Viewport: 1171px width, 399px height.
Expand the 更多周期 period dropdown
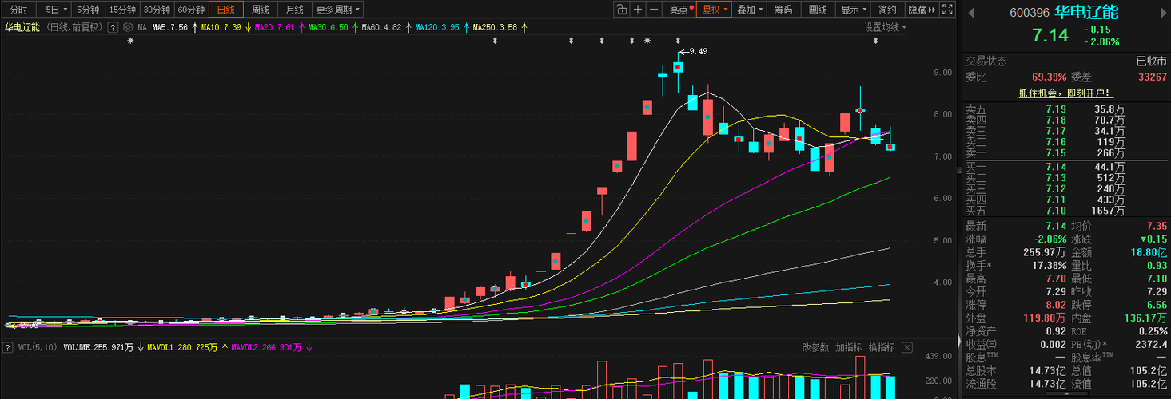[338, 10]
